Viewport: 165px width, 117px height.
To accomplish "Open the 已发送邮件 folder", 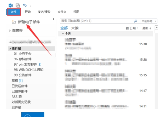I will tap(20, 86).
